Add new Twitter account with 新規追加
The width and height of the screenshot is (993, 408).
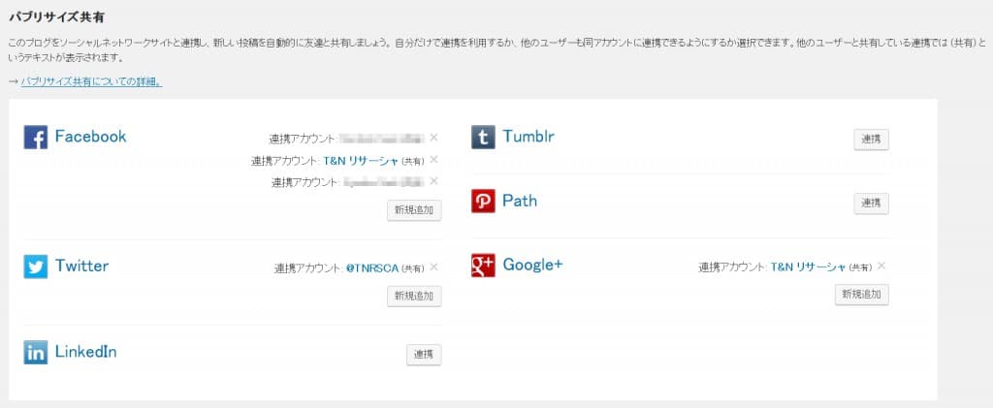point(414,296)
